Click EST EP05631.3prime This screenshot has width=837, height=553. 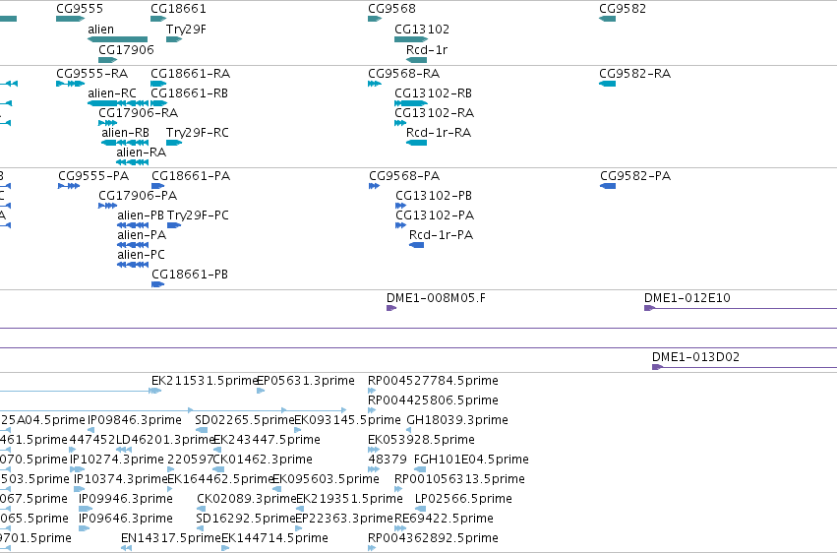261,391
